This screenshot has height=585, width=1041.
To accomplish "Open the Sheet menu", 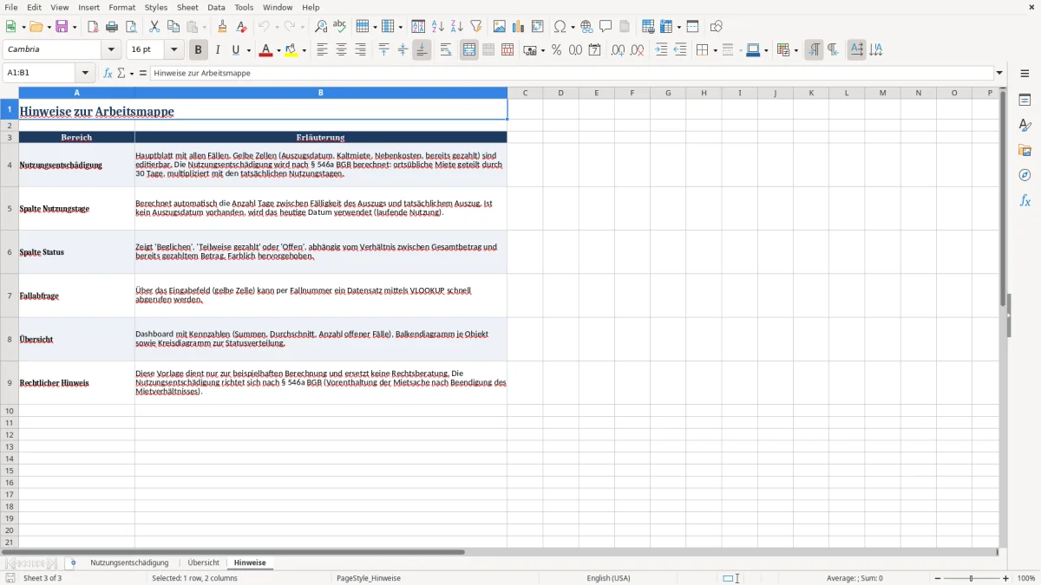I will click(187, 7).
